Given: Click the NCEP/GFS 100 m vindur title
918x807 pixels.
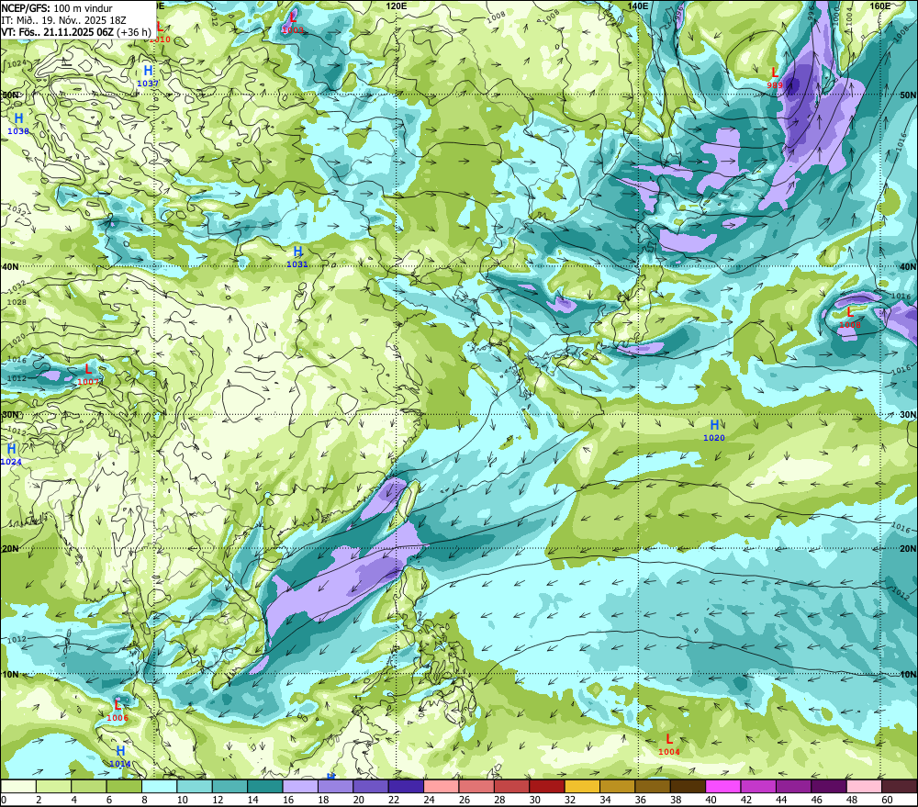Looking at the screenshot, I should [x=57, y=8].
